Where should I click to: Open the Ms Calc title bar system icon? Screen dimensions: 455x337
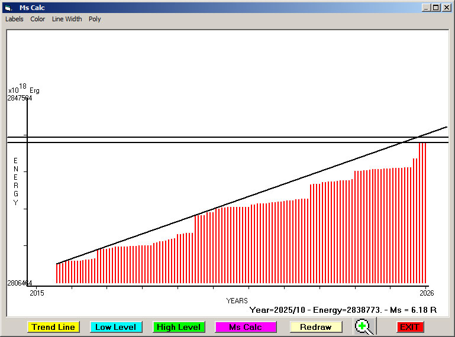[x=8, y=8]
